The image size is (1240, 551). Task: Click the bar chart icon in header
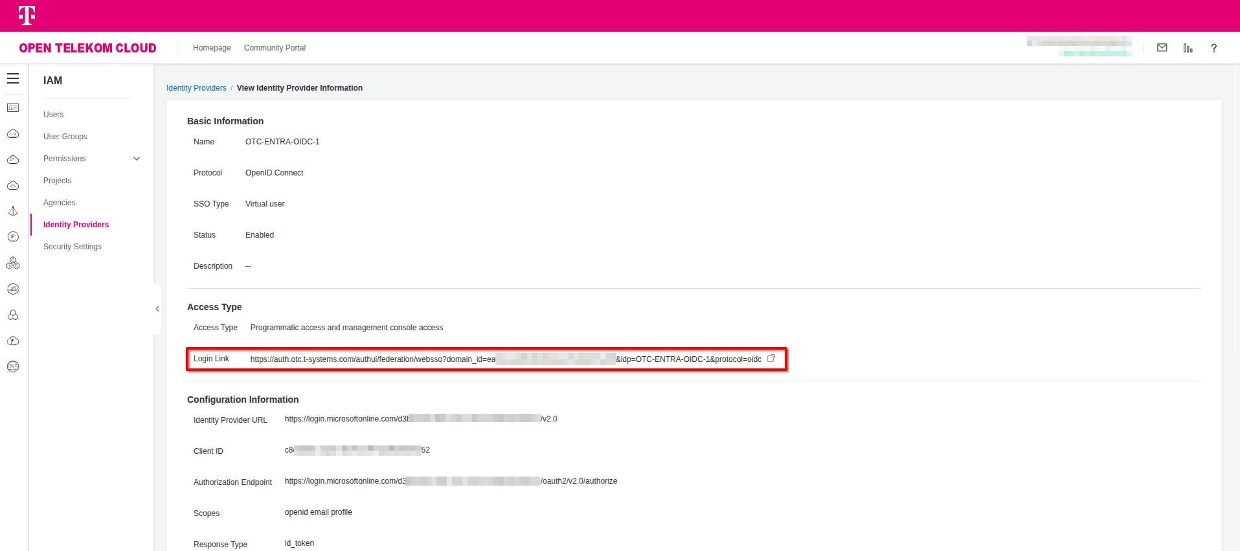pyautogui.click(x=1188, y=48)
